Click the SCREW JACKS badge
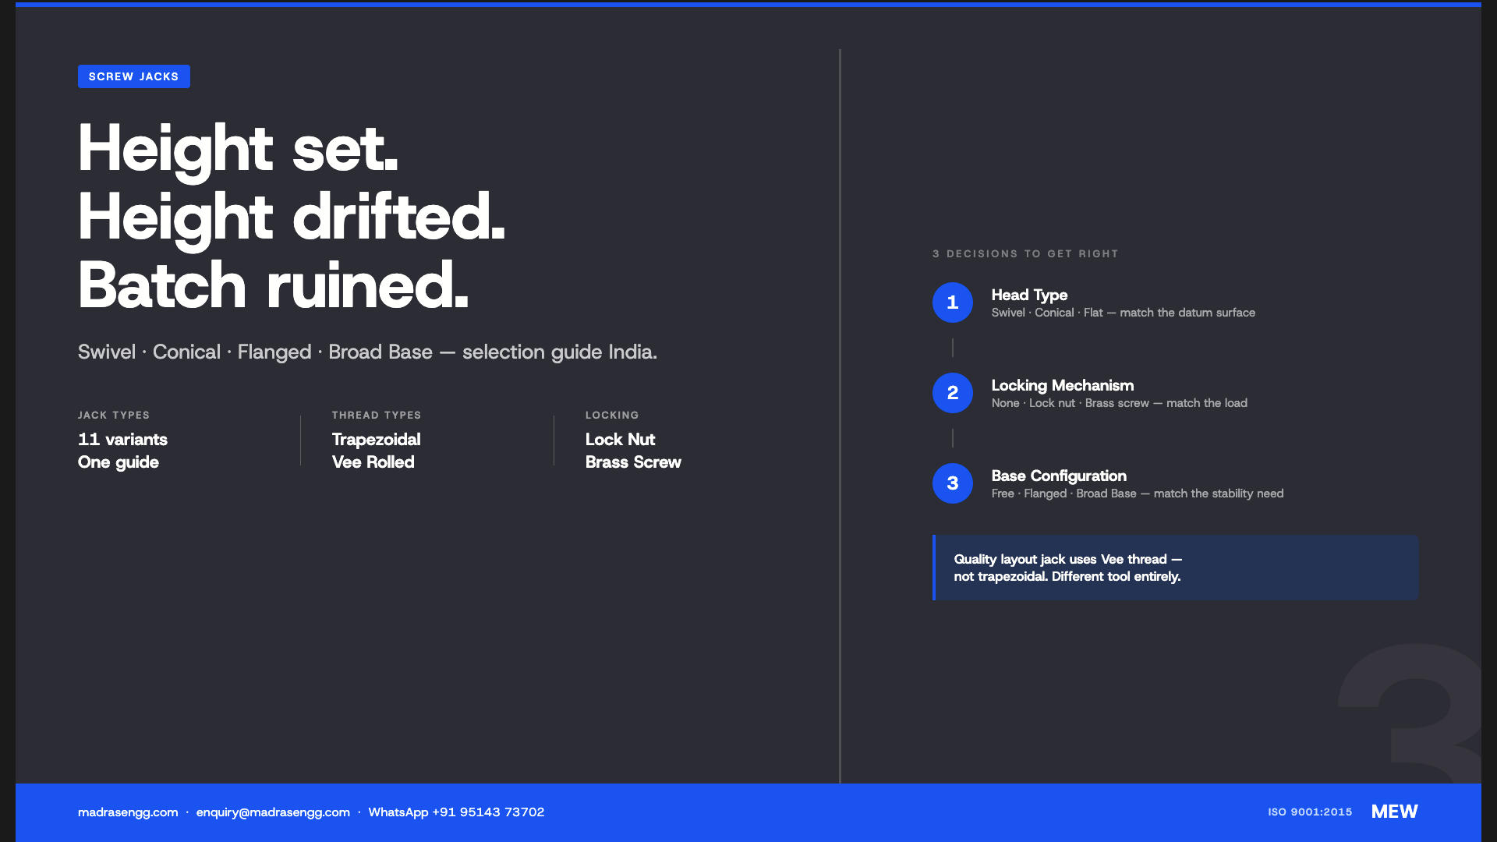The width and height of the screenshot is (1497, 842). (134, 76)
